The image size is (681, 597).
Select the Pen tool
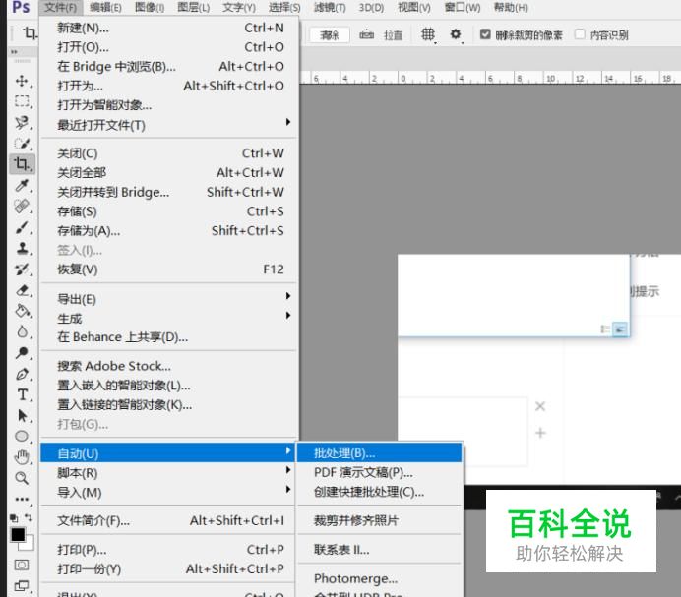click(22, 374)
